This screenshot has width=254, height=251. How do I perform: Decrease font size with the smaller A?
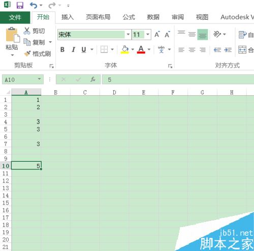pos(168,34)
